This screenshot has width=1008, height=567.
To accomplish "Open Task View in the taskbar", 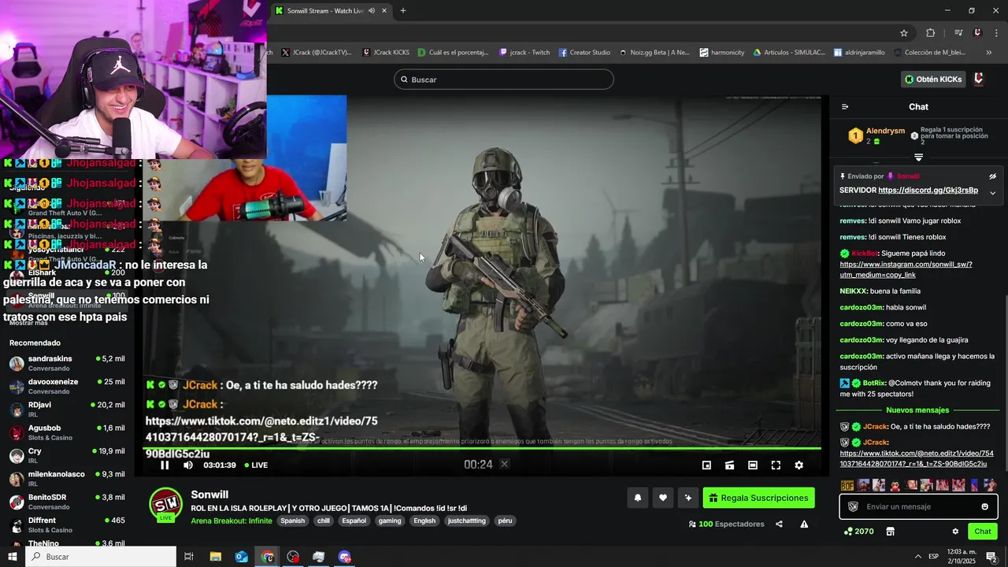I will pos(189,557).
